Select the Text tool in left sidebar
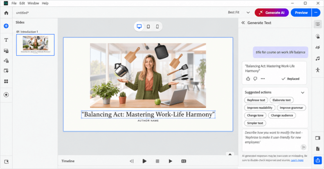 click(x=6, y=40)
